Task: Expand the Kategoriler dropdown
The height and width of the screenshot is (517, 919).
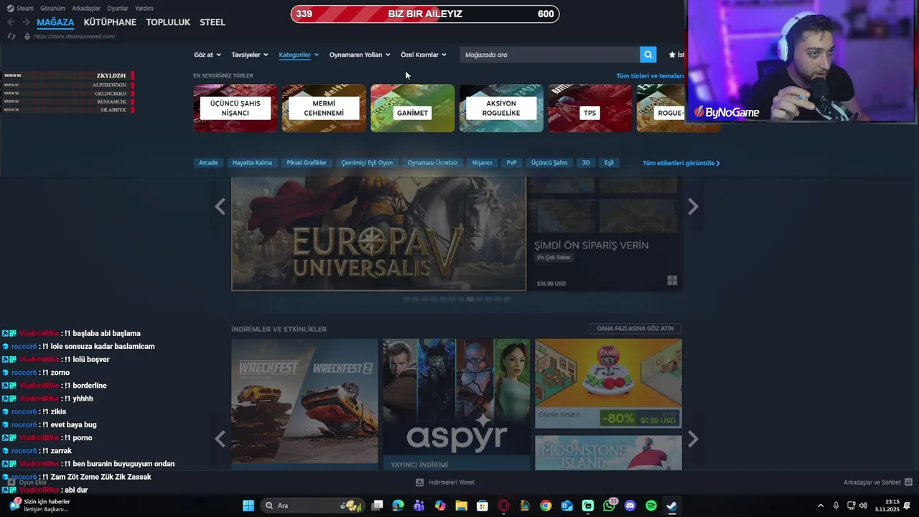Action: (x=299, y=55)
